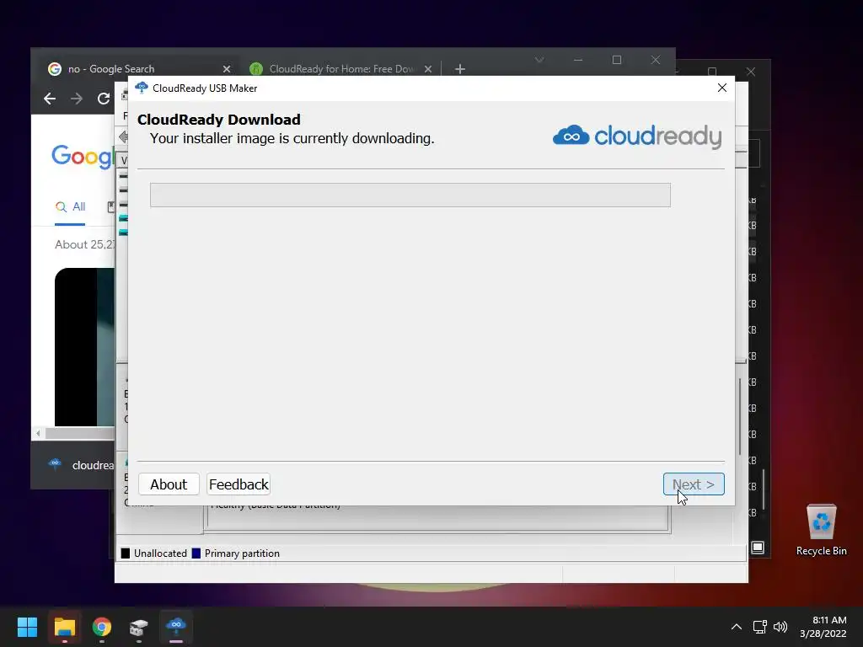Viewport: 863px width, 647px height.
Task: Open Disk Management from the taskbar
Action: [139, 627]
